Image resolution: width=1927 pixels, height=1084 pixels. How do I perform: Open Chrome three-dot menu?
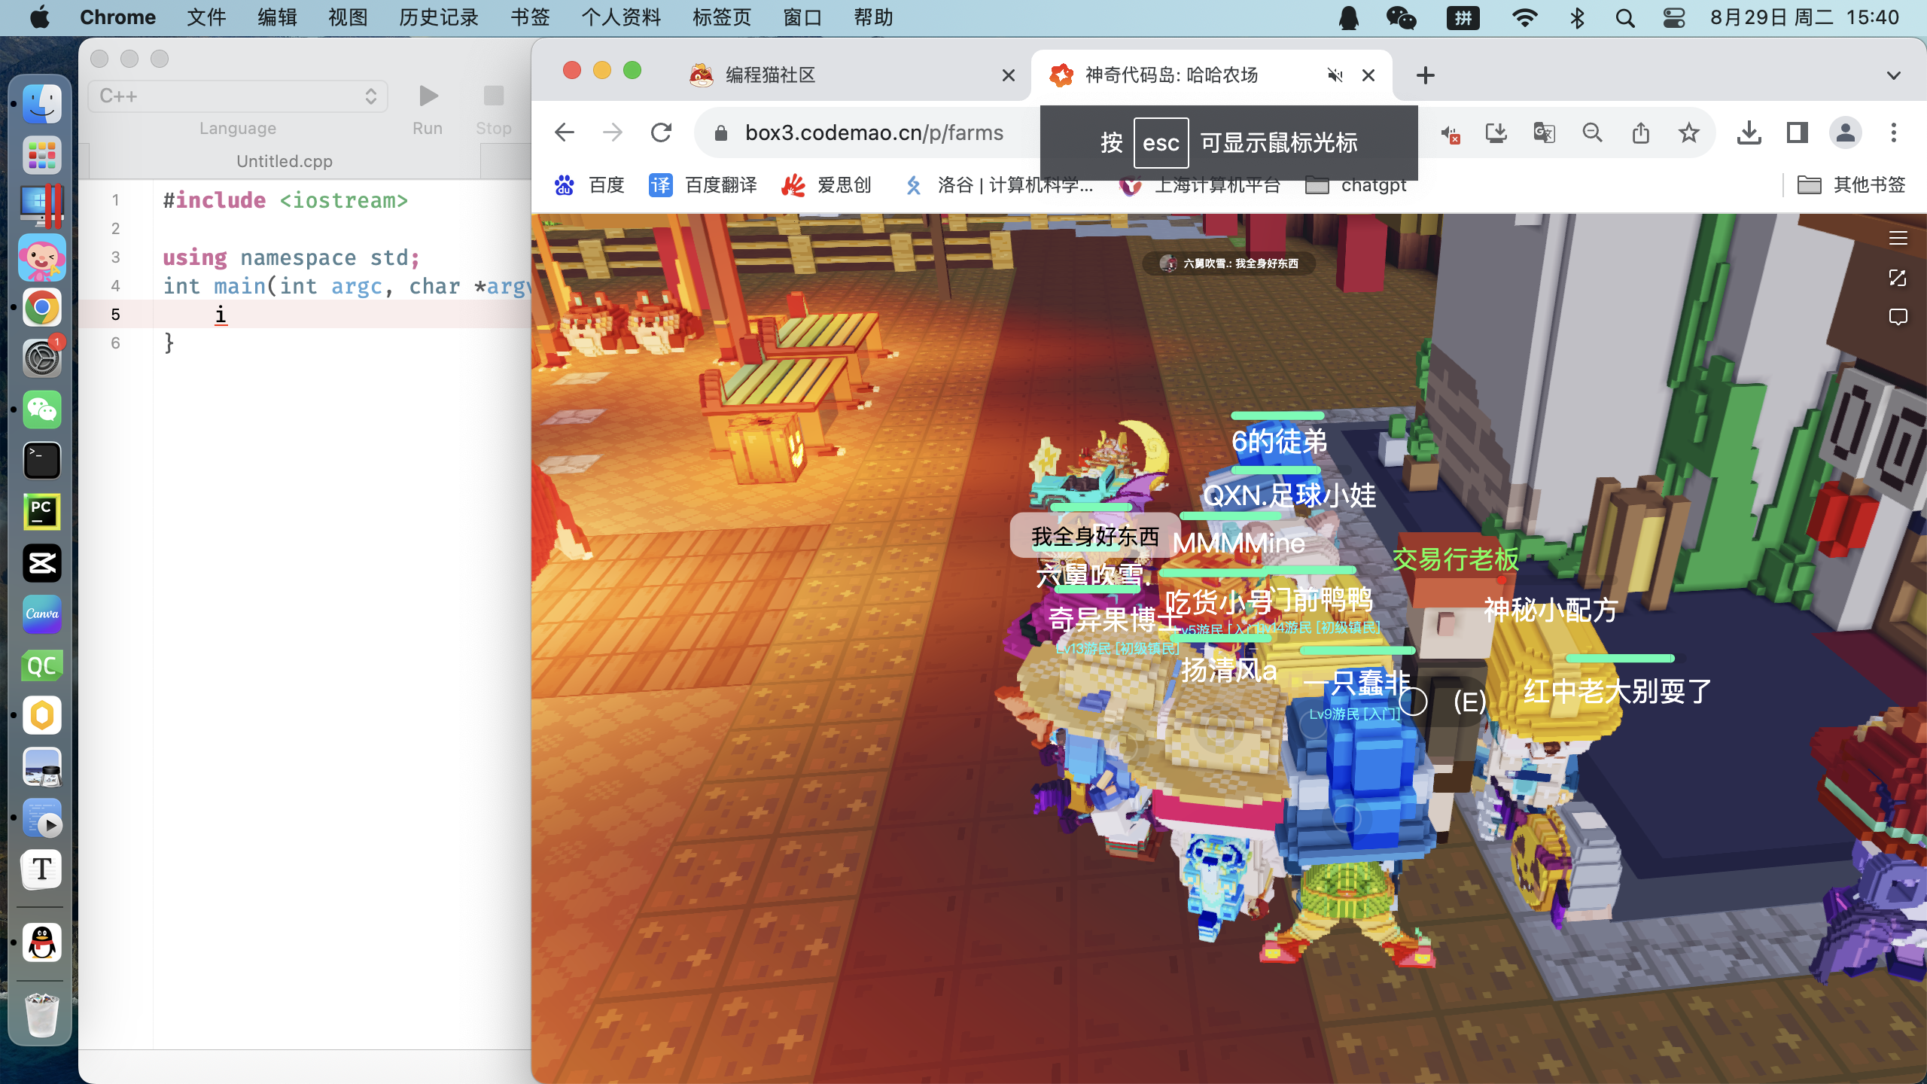tap(1894, 133)
